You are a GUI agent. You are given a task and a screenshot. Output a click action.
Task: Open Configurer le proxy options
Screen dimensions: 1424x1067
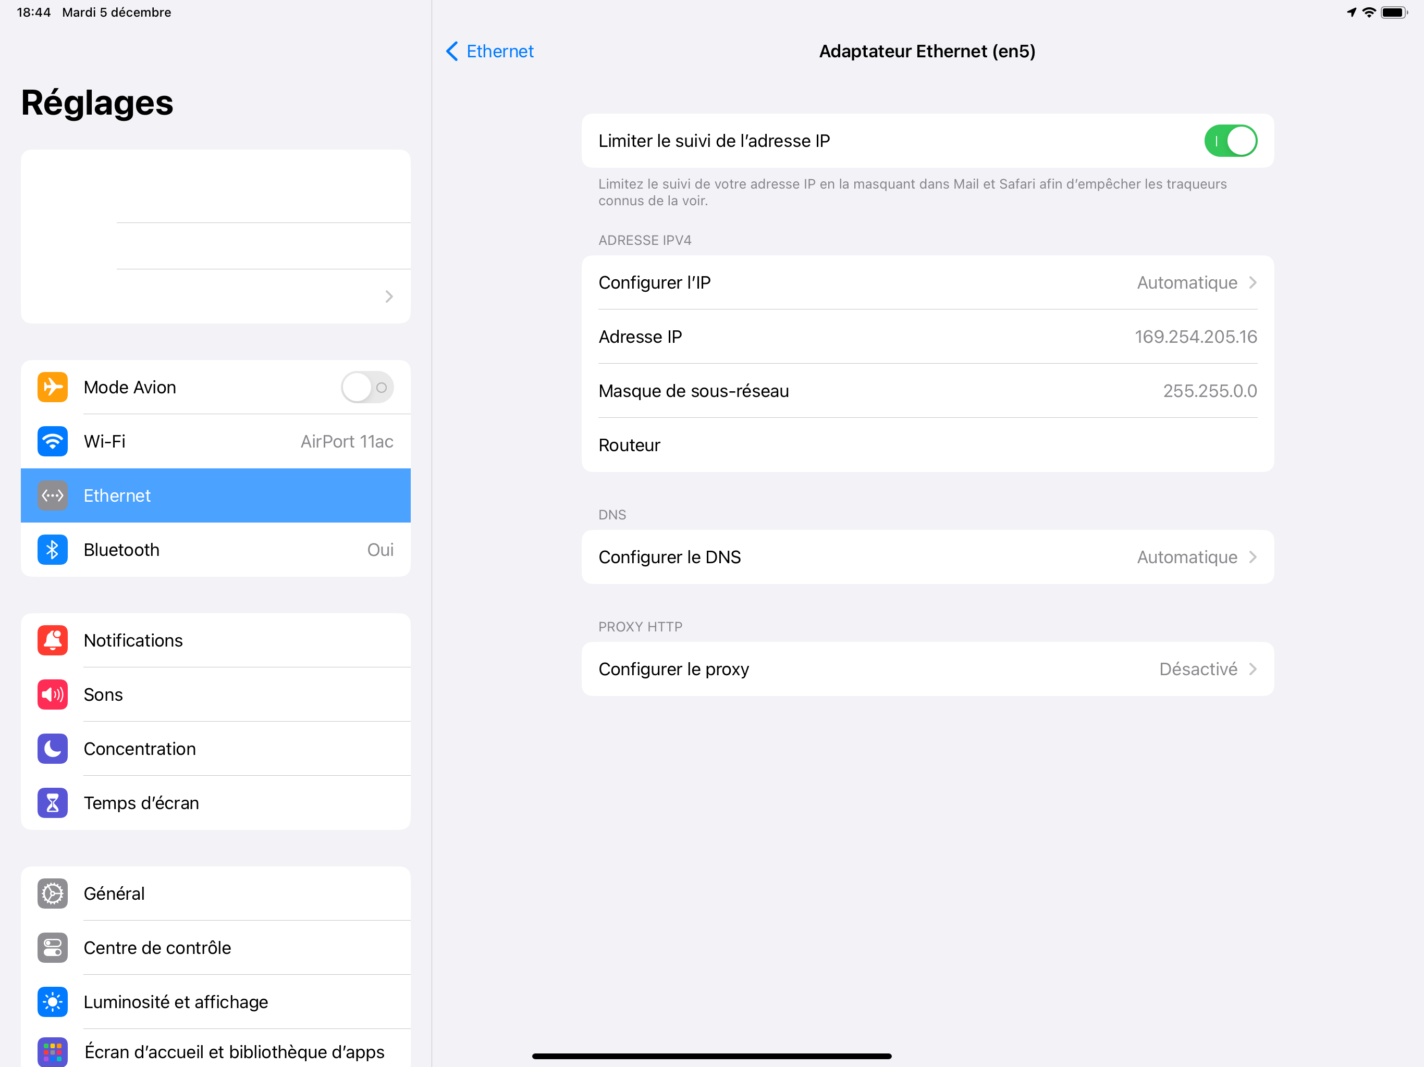coord(928,668)
